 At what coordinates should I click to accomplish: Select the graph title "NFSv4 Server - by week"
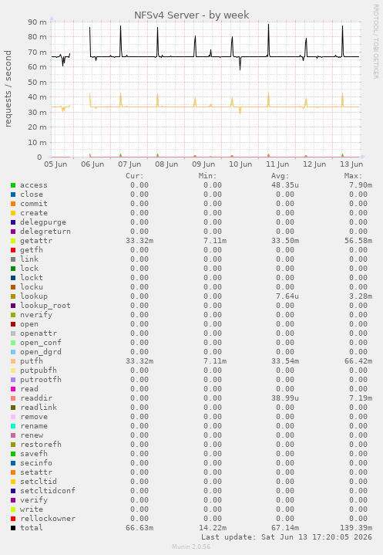(x=191, y=15)
